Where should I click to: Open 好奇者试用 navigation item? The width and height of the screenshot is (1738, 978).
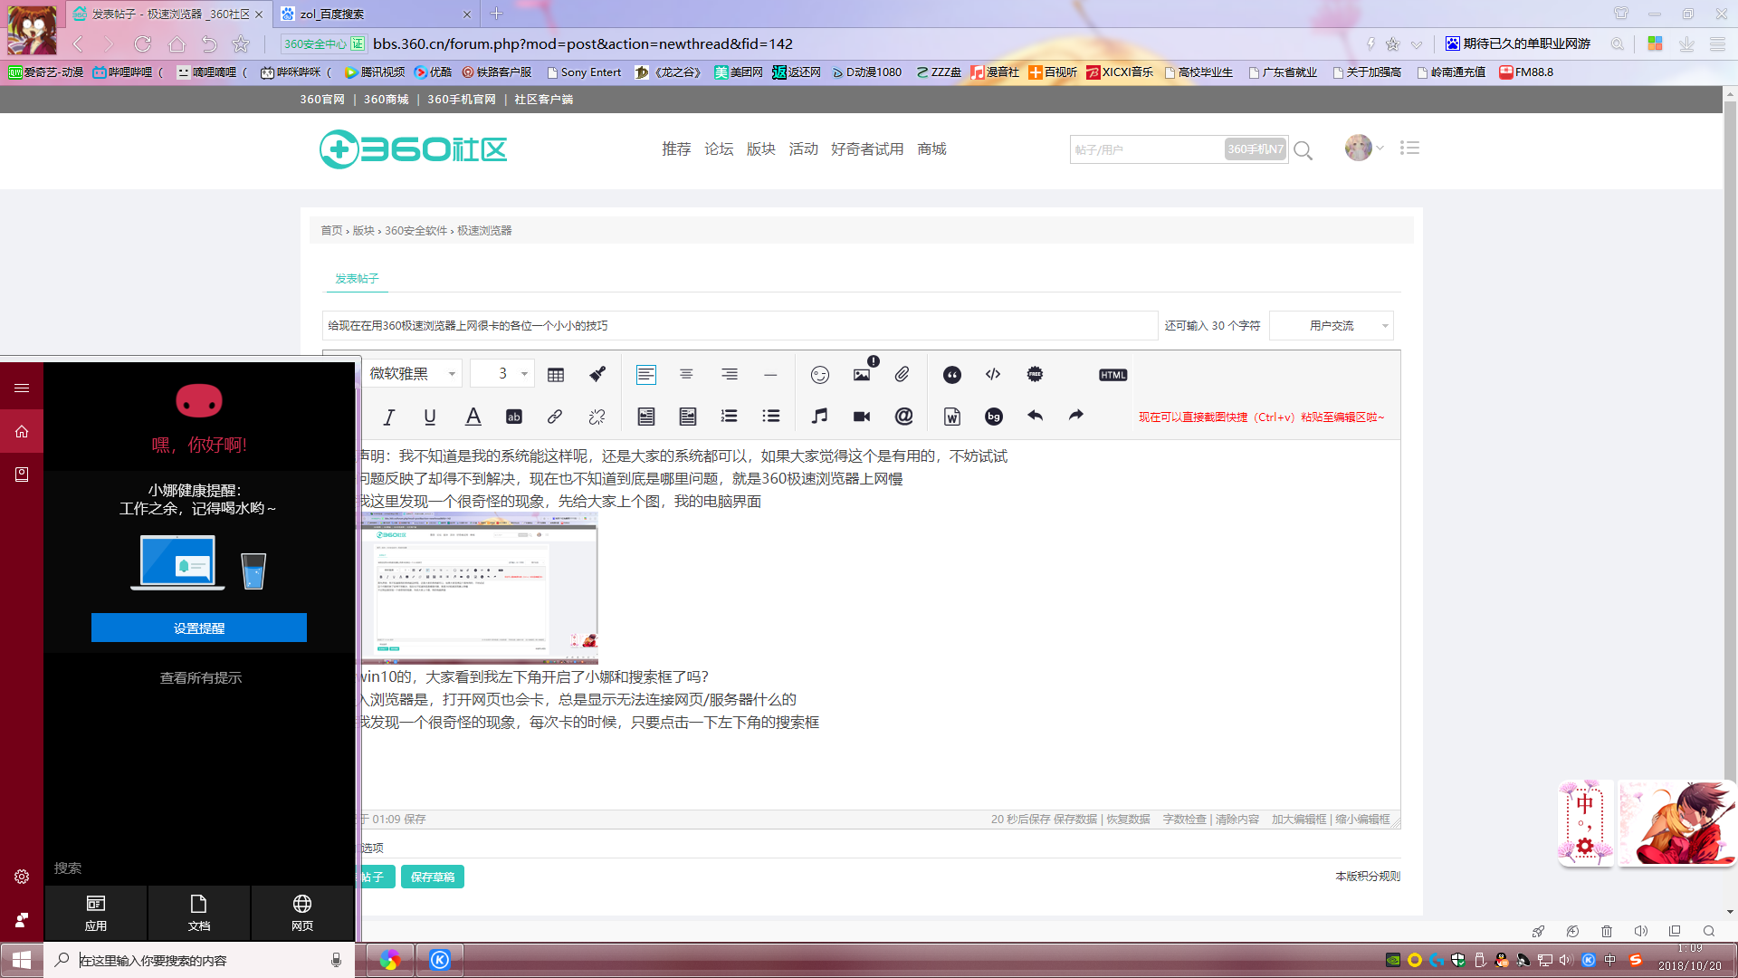pos(867,149)
